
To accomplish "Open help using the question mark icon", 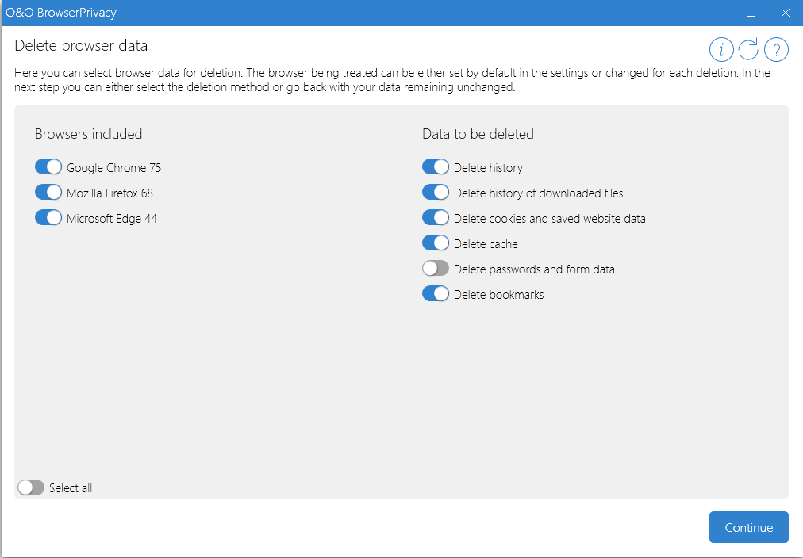I will coord(776,49).
